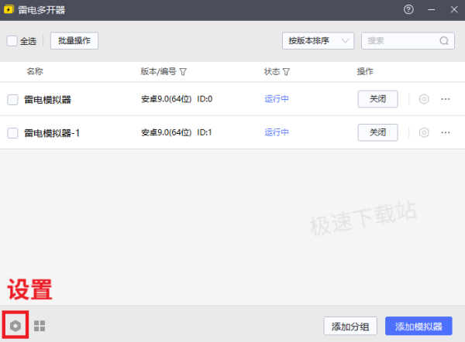Check the 雷电模拟器 row checkbox
Viewport: 465px width, 342px height.
pyautogui.click(x=12, y=99)
